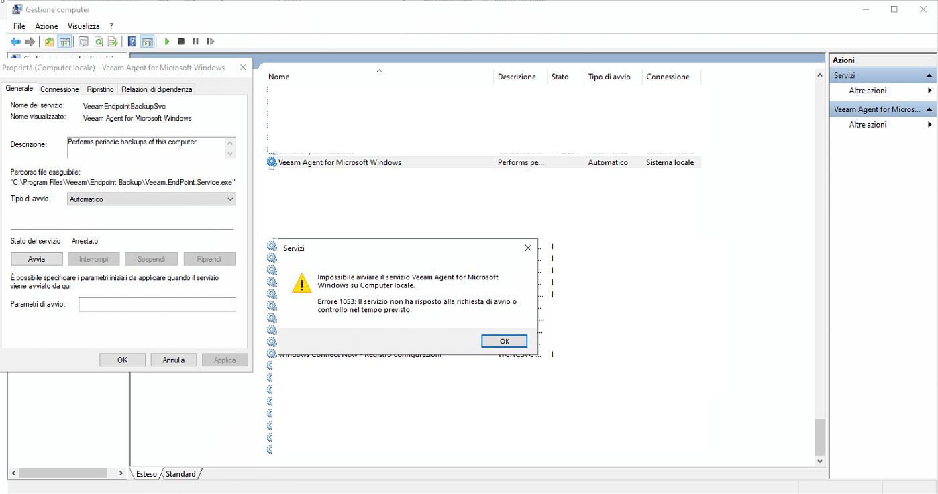Open the File menu
Image resolution: width=938 pixels, height=494 pixels.
[19, 26]
